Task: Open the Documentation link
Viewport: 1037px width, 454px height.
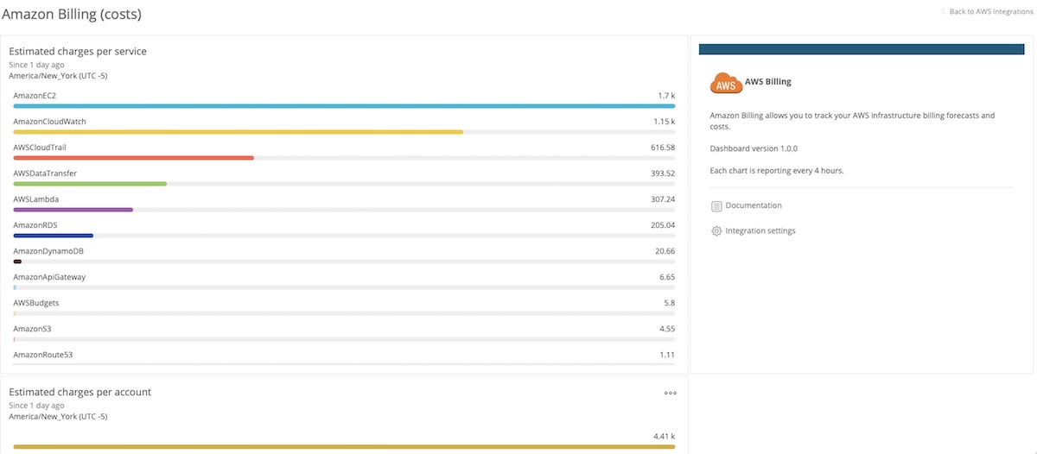Action: (x=754, y=205)
